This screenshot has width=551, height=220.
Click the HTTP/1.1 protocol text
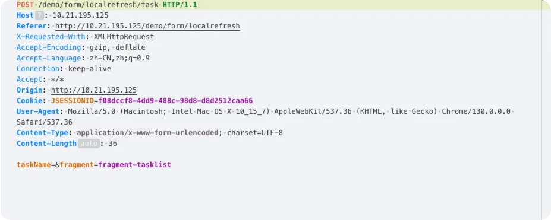180,5
